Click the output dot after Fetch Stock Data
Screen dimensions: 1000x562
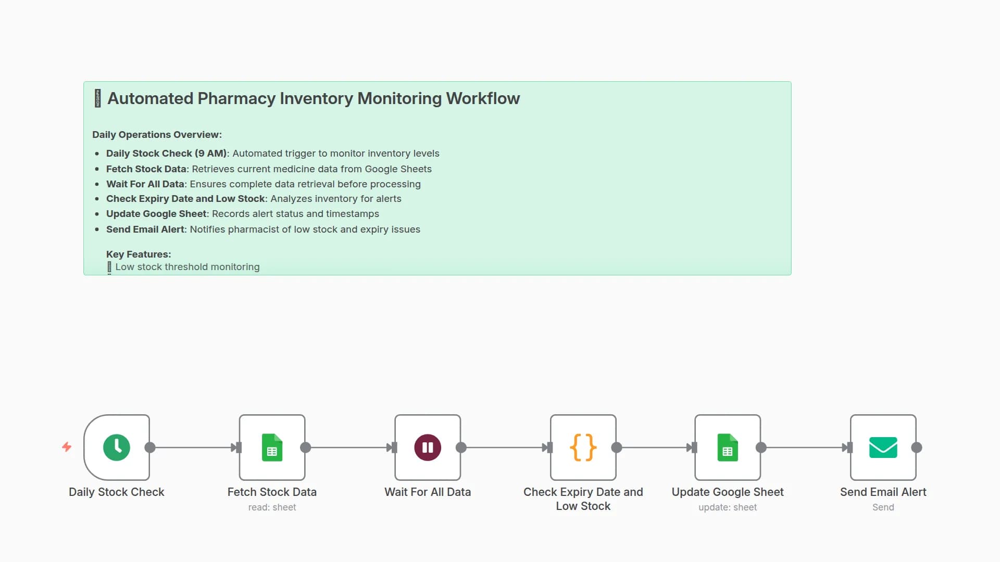click(x=306, y=447)
